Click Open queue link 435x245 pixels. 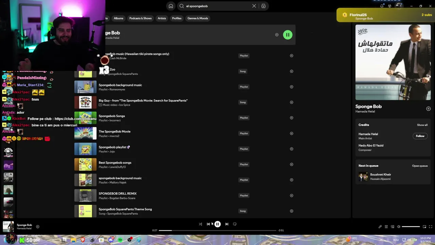pyautogui.click(x=420, y=166)
